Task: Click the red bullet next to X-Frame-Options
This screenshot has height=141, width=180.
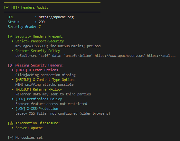Action: (x=13, y=70)
